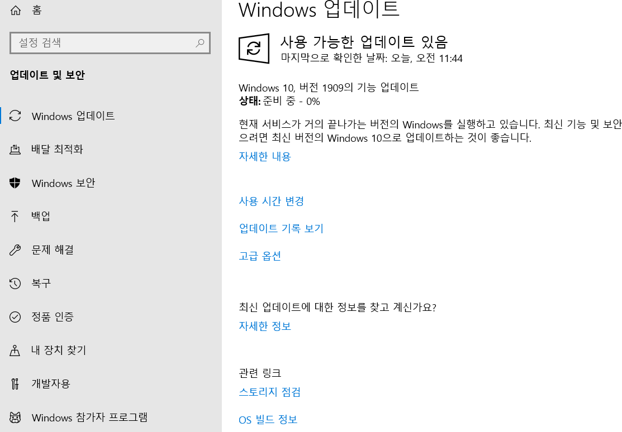Focus the 설정 검색 search field
The image size is (622, 432).
pyautogui.click(x=110, y=43)
